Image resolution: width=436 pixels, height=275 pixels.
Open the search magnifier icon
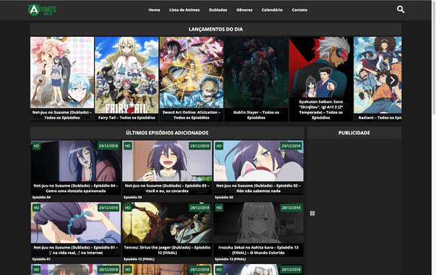(401, 10)
